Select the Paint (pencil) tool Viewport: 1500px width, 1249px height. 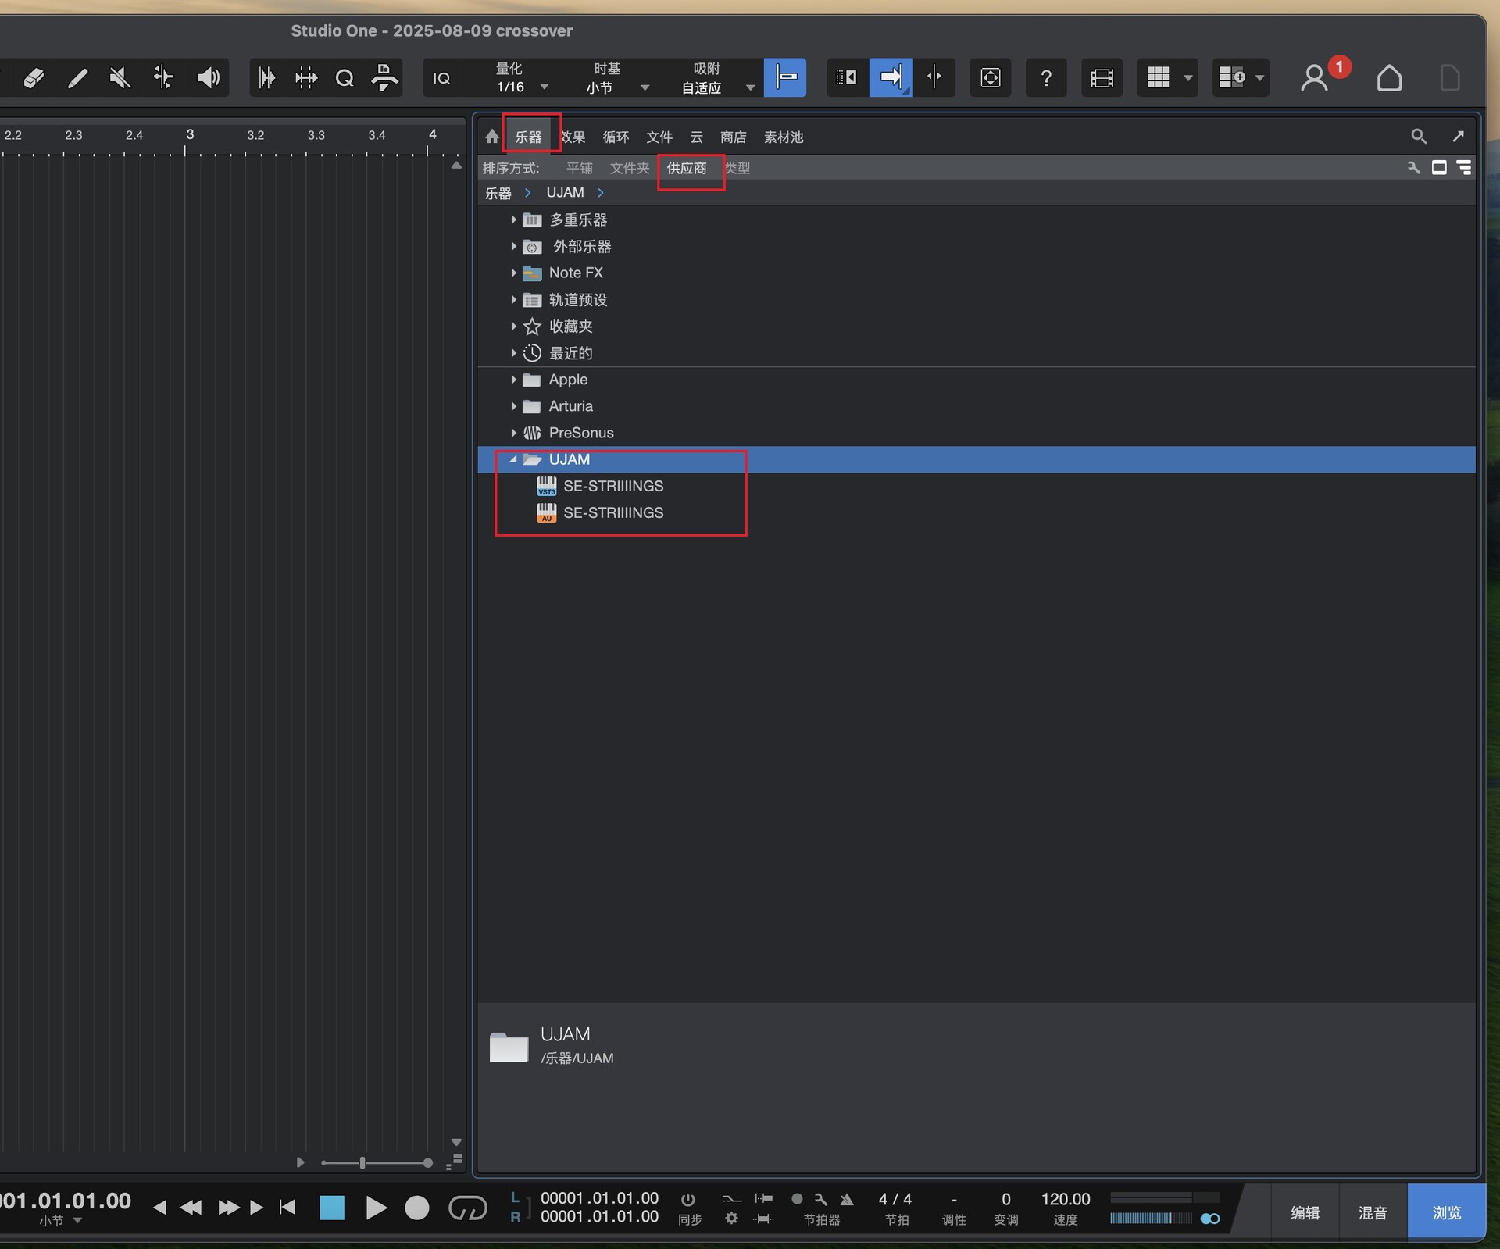[77, 77]
